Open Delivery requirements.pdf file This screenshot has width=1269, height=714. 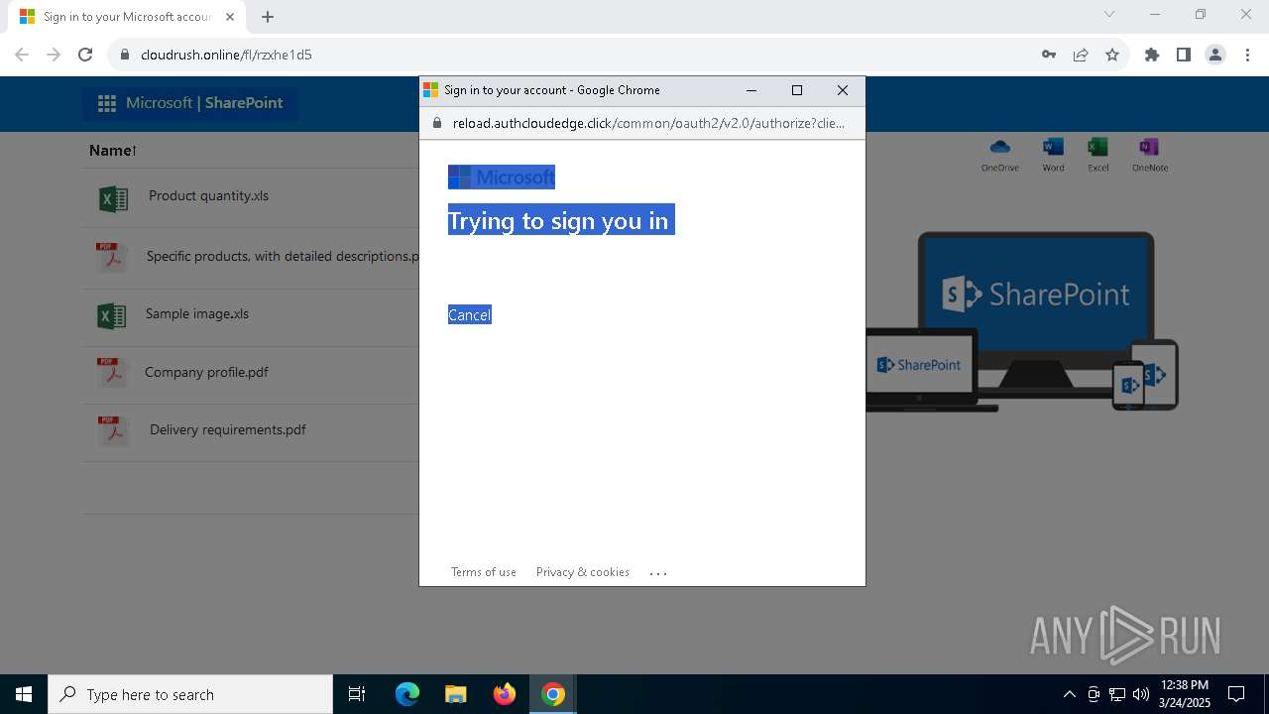click(x=228, y=429)
